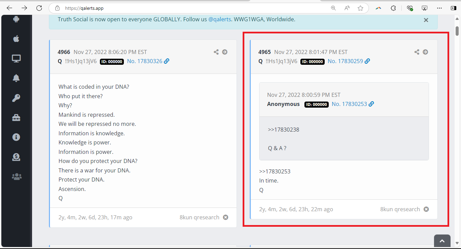Open Browser essentials heart icon
The image size is (461, 249).
(x=410, y=8)
